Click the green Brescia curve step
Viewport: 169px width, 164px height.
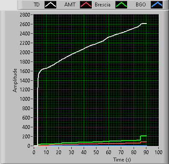(x=140, y=138)
